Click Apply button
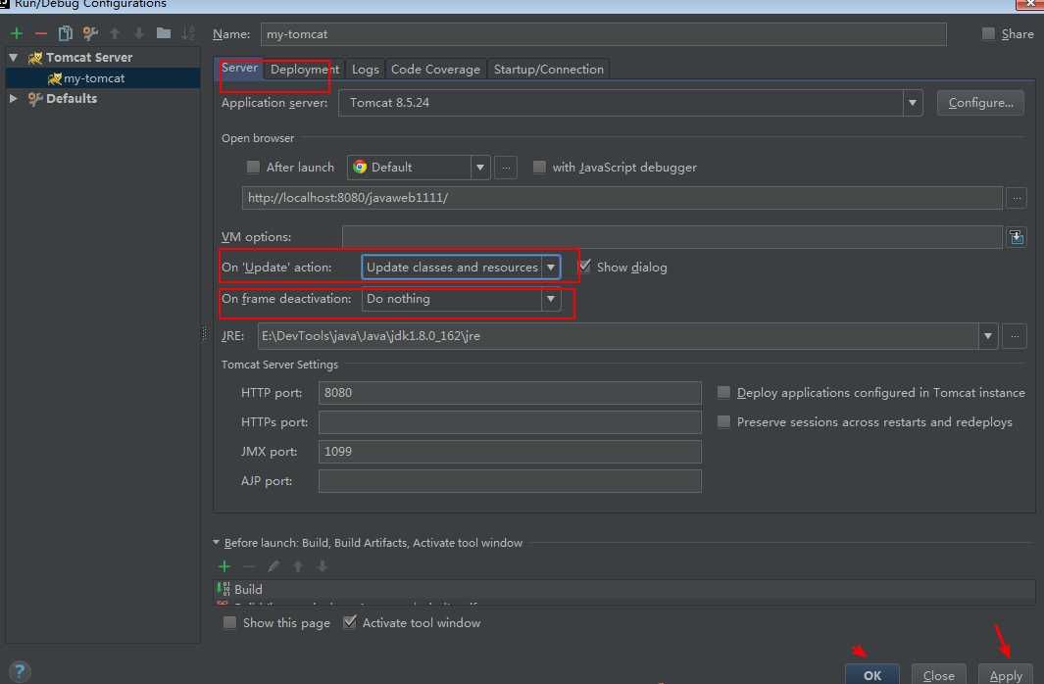 click(1006, 674)
